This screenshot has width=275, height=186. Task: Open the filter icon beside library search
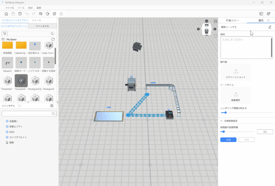point(4,34)
